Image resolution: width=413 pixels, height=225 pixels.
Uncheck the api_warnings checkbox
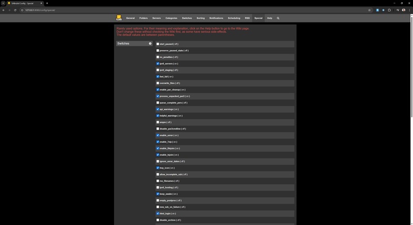(x=158, y=109)
